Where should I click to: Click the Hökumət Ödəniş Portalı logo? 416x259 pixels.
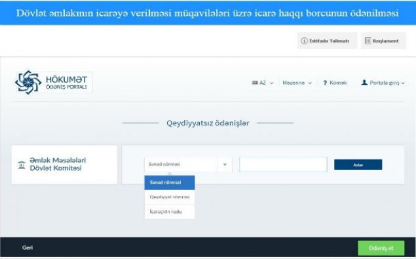tap(53, 83)
